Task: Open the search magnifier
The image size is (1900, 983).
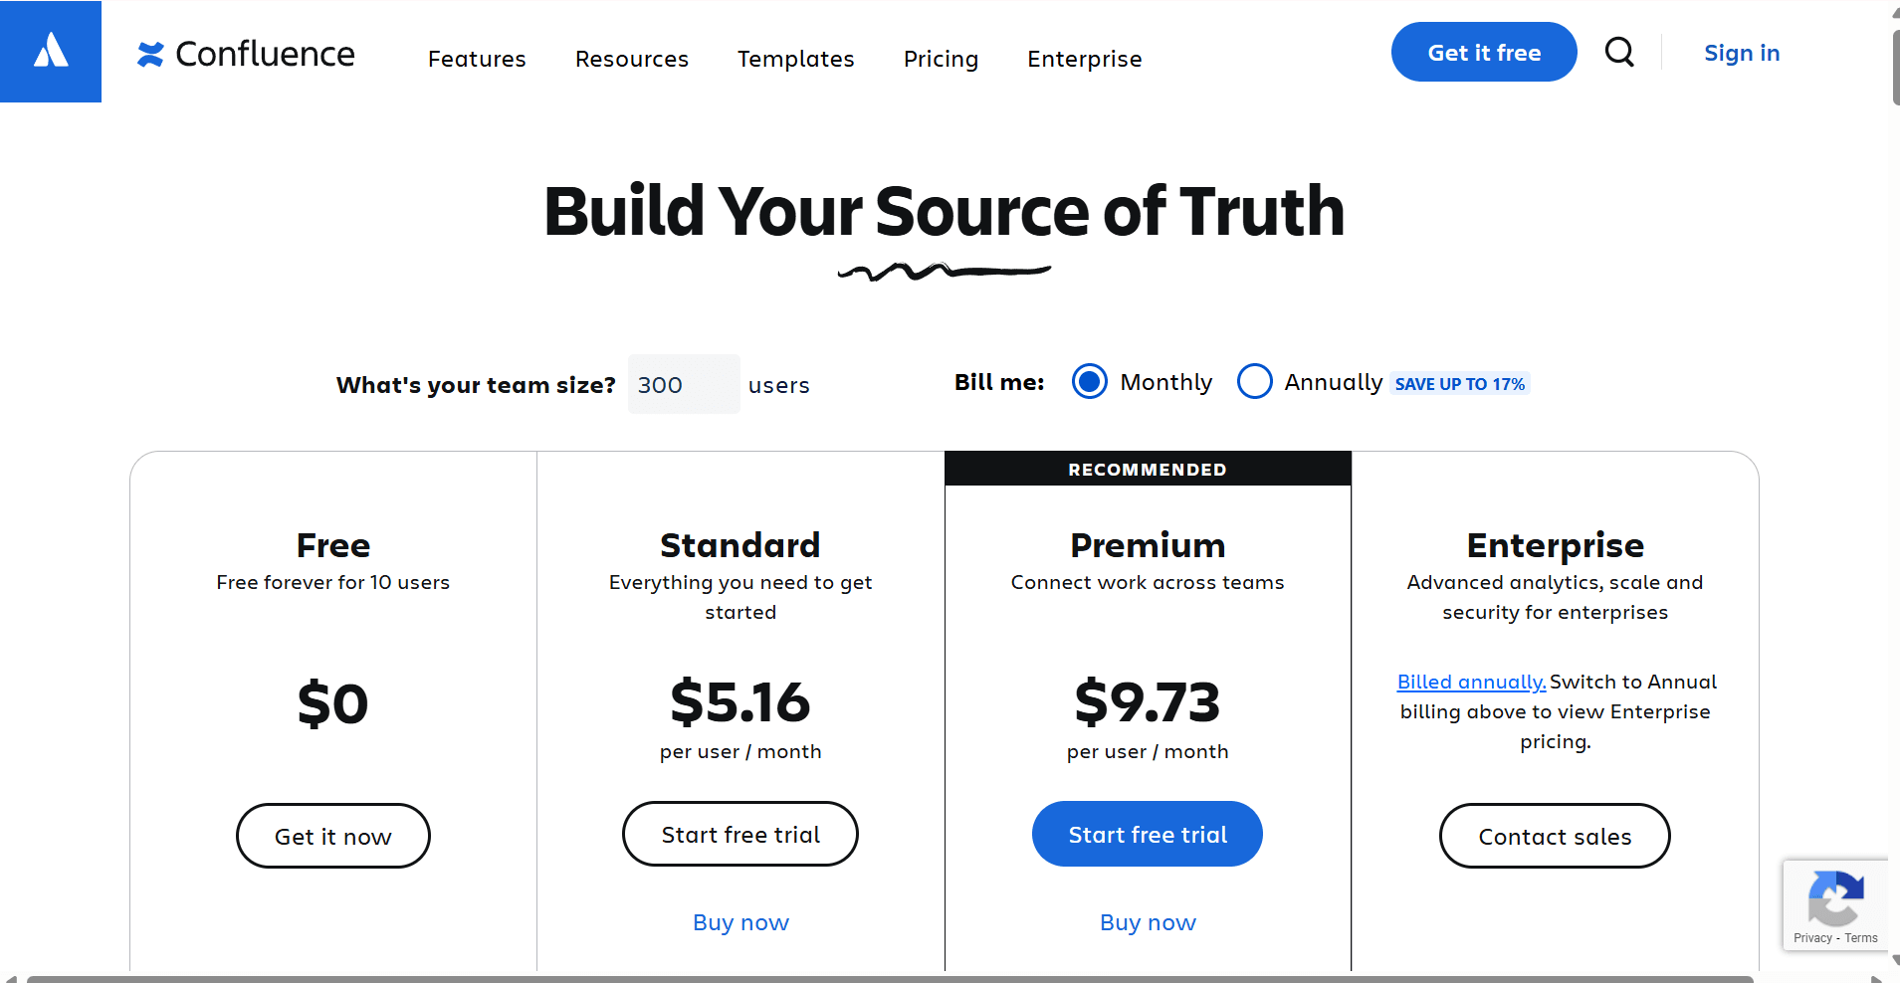Action: click(1619, 52)
